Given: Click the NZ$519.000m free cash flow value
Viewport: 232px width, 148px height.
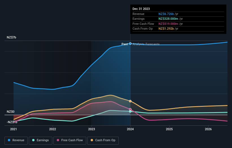Looking at the screenshot, I should tap(168, 24).
